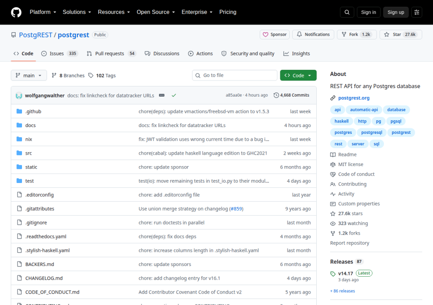Screen dimensions: 433x305
Task: Switch to the Discussions tab
Action: click(162, 53)
